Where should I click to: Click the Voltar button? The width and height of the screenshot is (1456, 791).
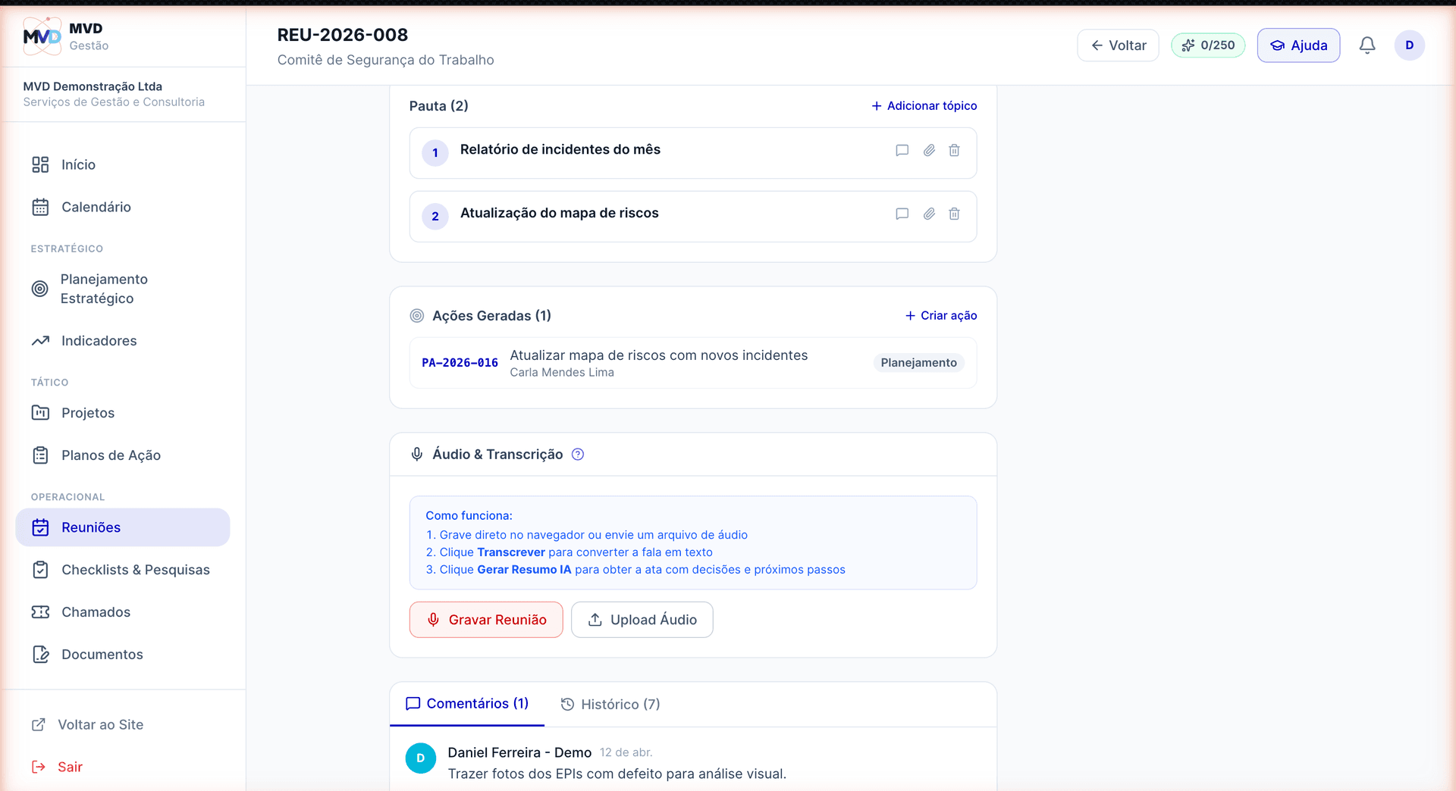pyautogui.click(x=1118, y=45)
